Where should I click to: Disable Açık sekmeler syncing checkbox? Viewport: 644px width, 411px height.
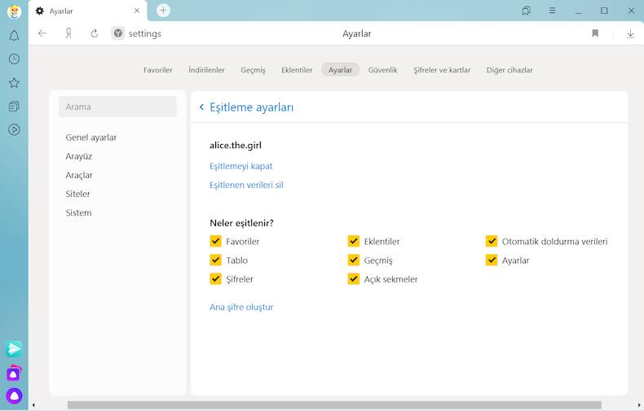354,279
